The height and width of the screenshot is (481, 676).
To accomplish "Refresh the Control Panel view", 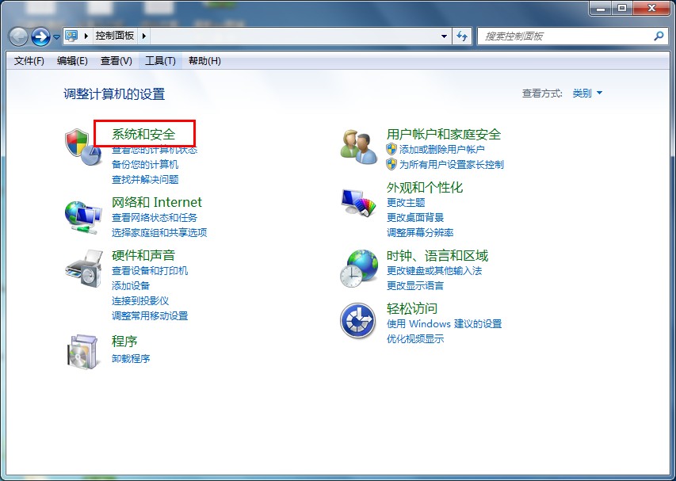I will pyautogui.click(x=461, y=36).
